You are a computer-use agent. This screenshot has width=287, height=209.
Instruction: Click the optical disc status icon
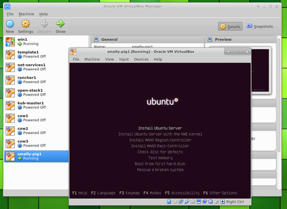coord(175,202)
